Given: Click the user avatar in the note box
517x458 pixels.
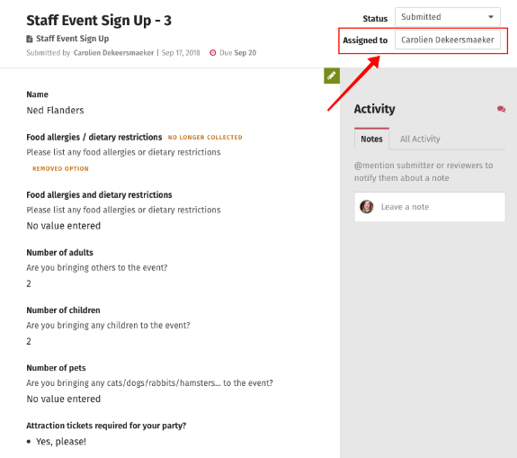Looking at the screenshot, I should pyautogui.click(x=367, y=207).
